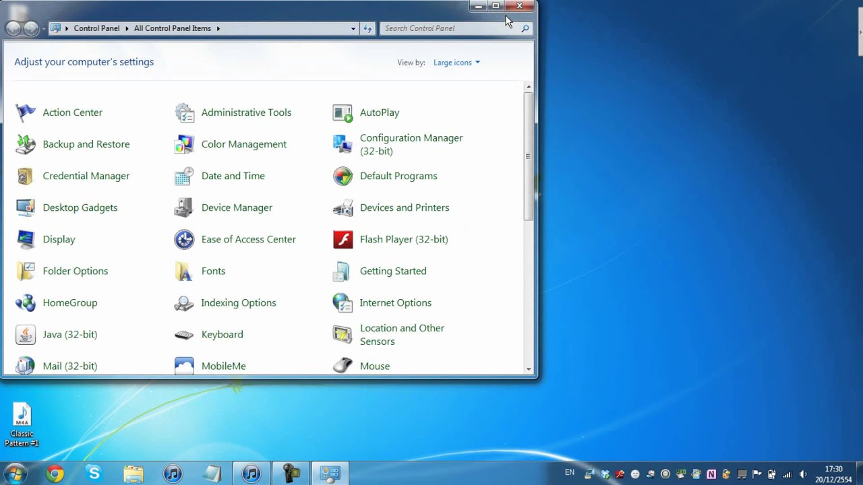Image resolution: width=863 pixels, height=485 pixels.
Task: Click Control Panel in the address bar
Action: point(96,28)
